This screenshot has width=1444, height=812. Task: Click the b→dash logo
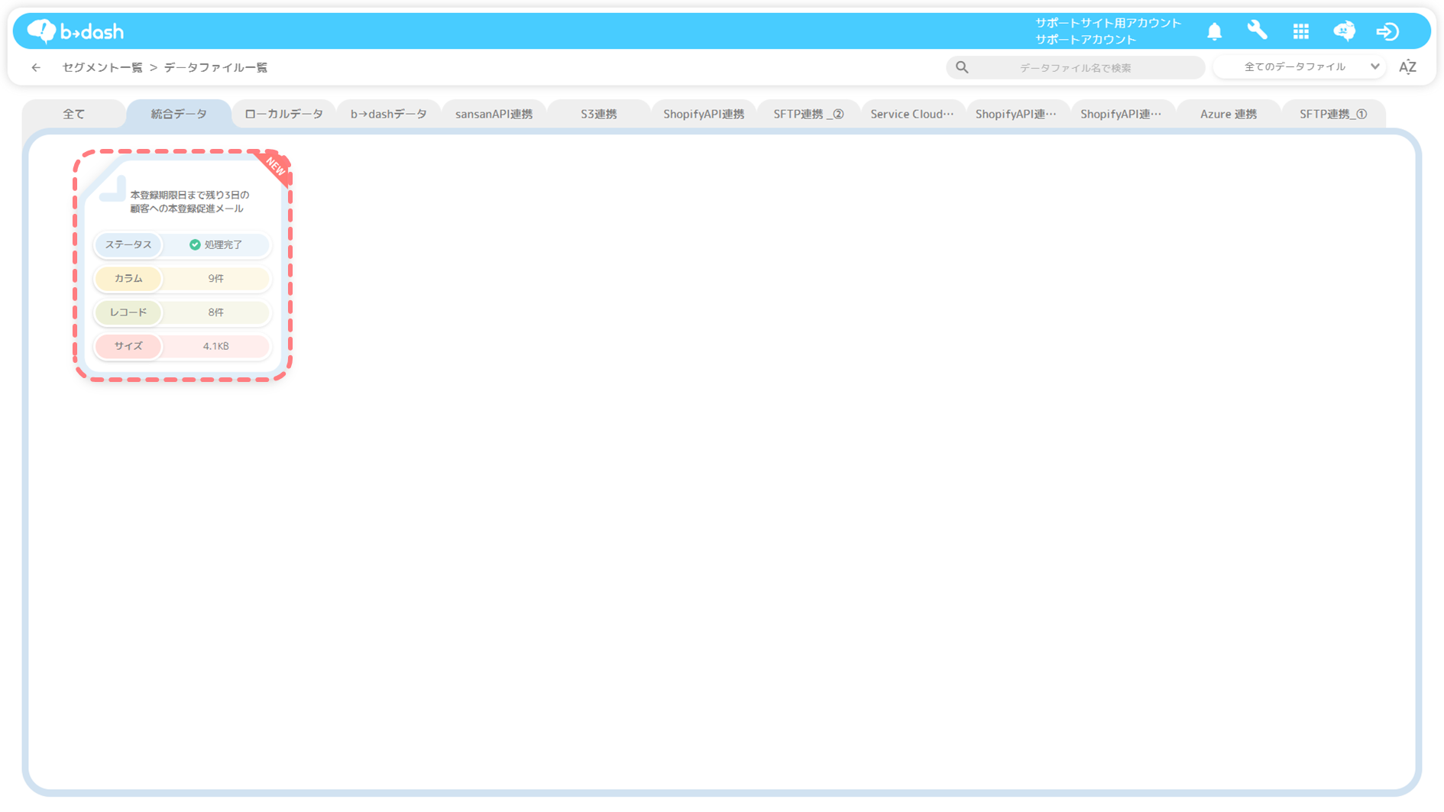(x=75, y=31)
